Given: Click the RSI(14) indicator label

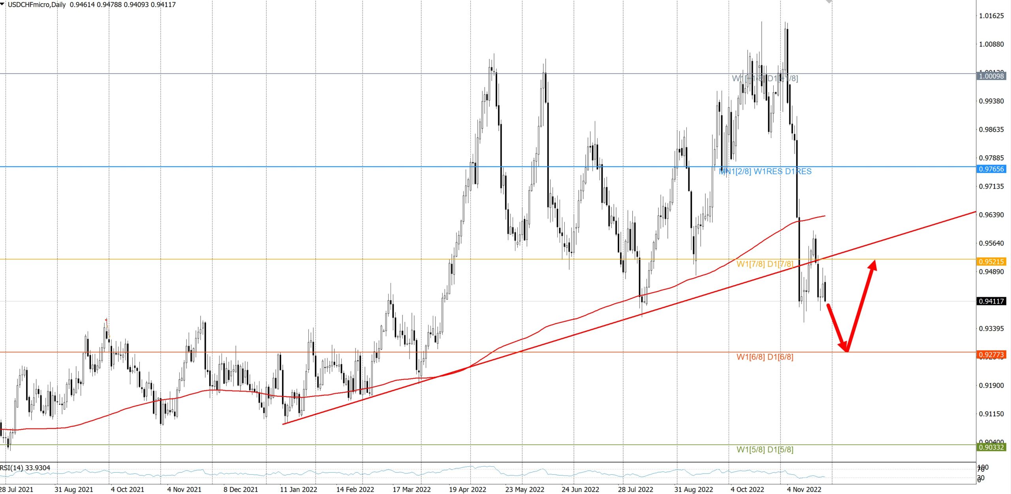Looking at the screenshot, I should point(25,468).
